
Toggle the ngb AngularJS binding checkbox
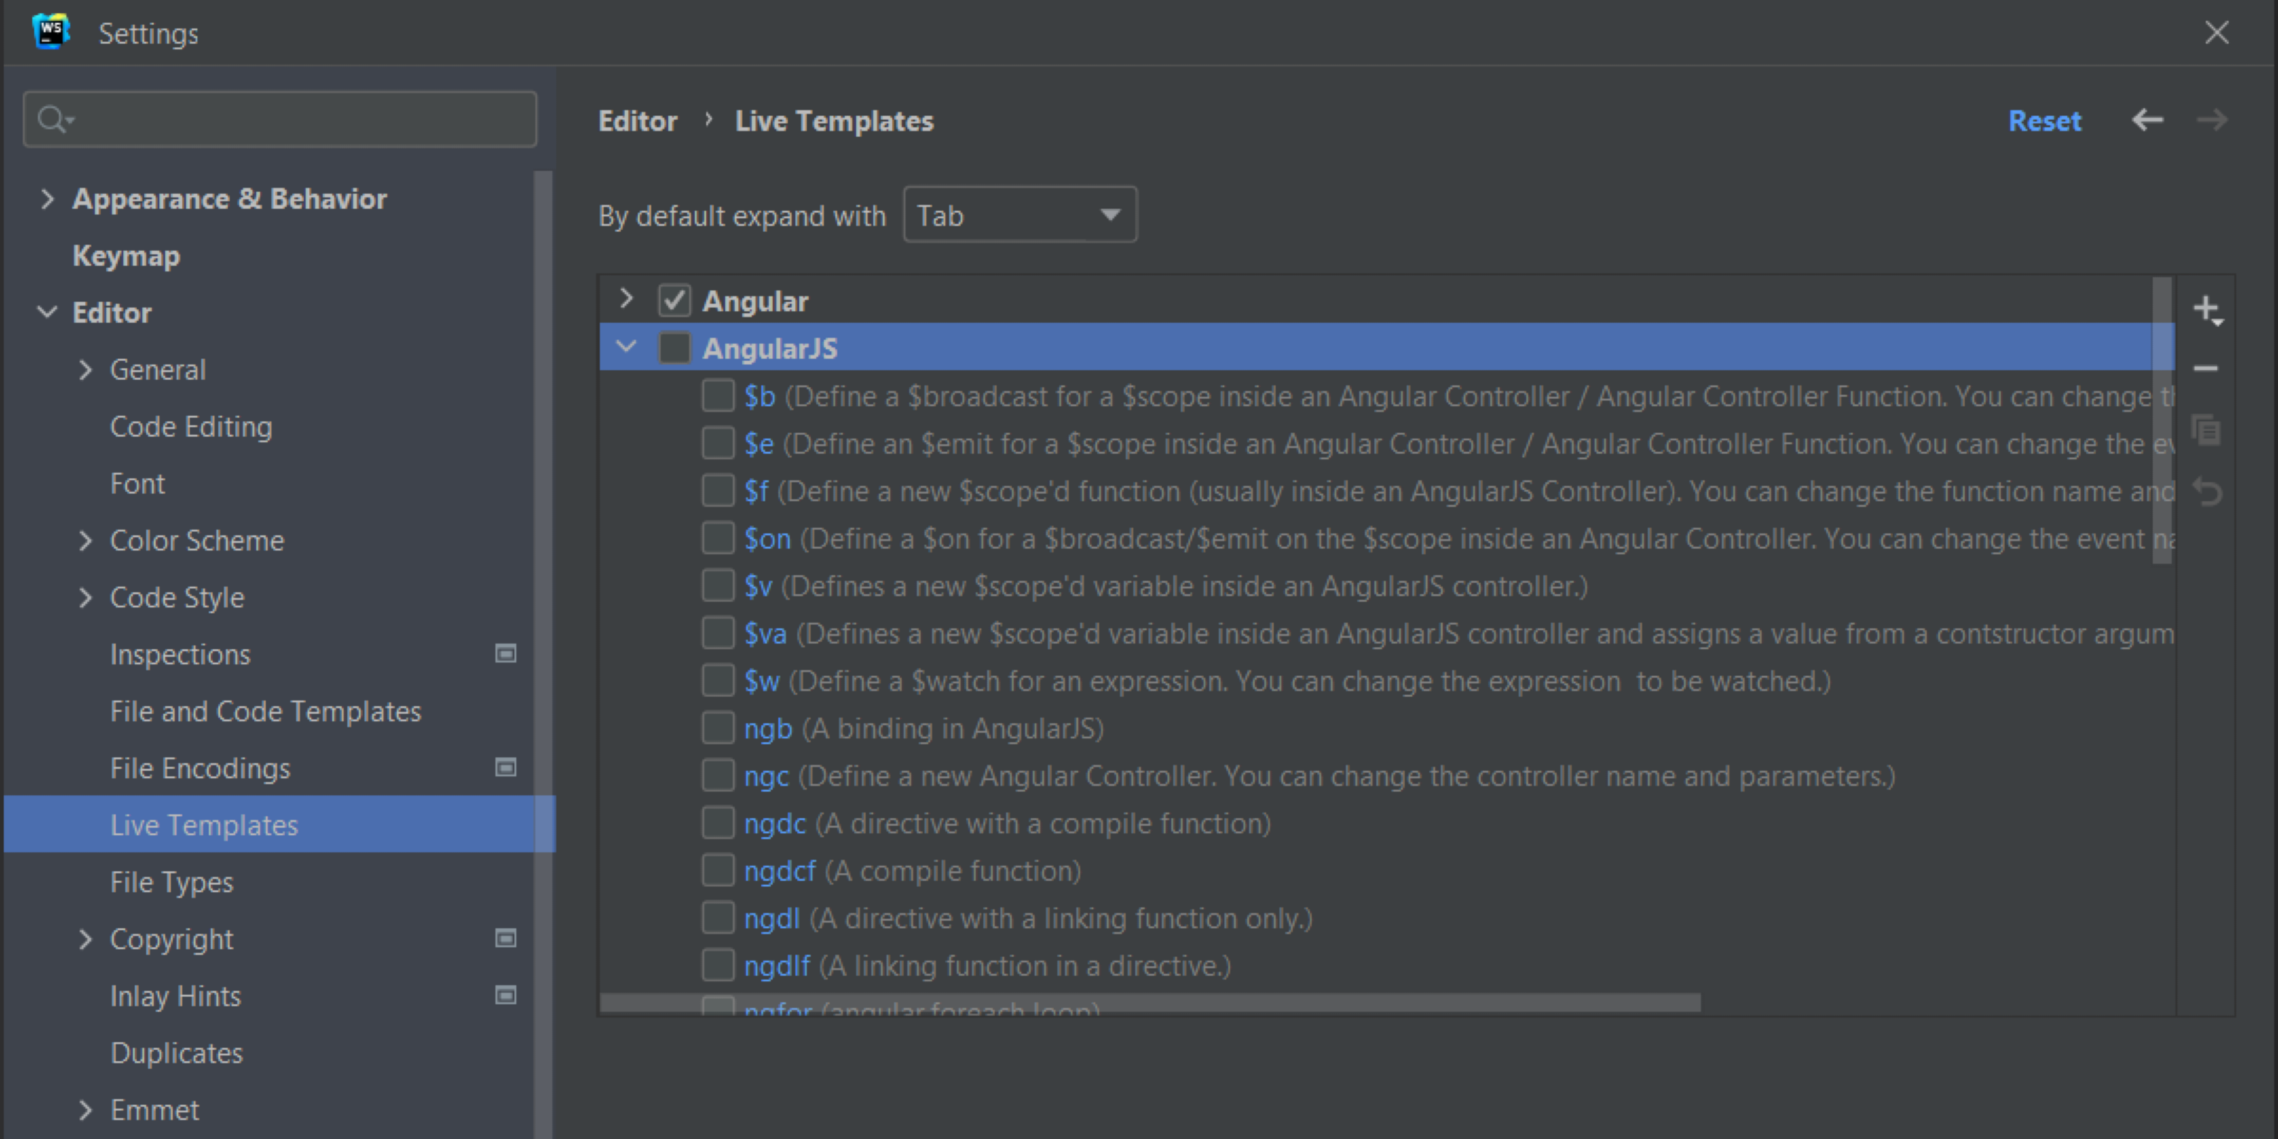(x=718, y=728)
